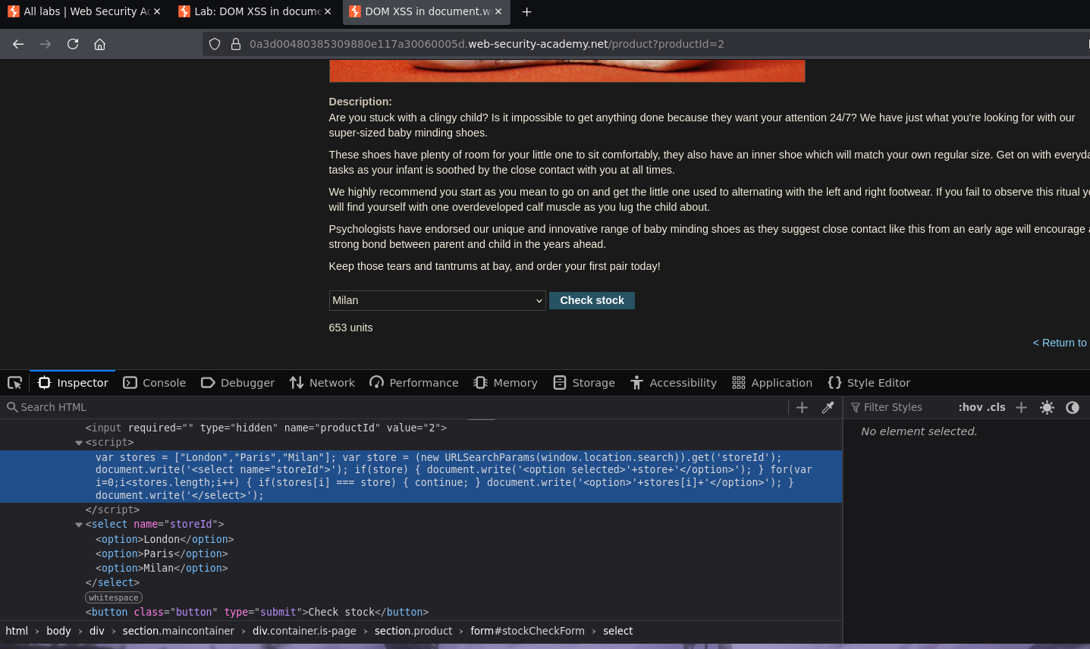Click the Accessibility panel icon
Viewport: 1090px width, 649px height.
(x=637, y=383)
